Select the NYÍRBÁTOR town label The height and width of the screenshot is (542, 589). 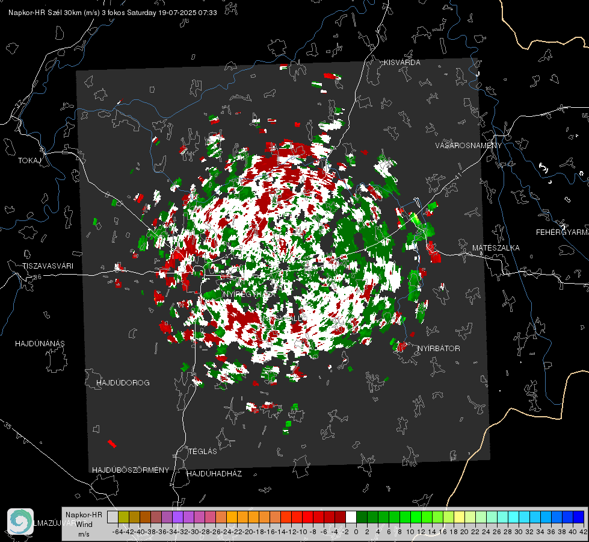(439, 349)
